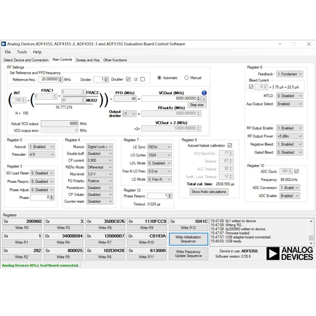Adjust the VCOout frequency spinner arrows
This screenshot has width=316, height=316.
point(199,98)
